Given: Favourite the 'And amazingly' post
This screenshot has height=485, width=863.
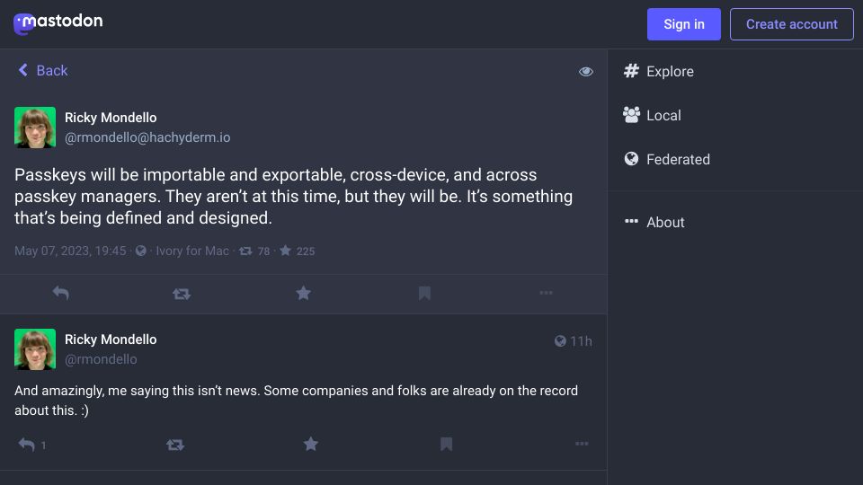Looking at the screenshot, I should [311, 444].
